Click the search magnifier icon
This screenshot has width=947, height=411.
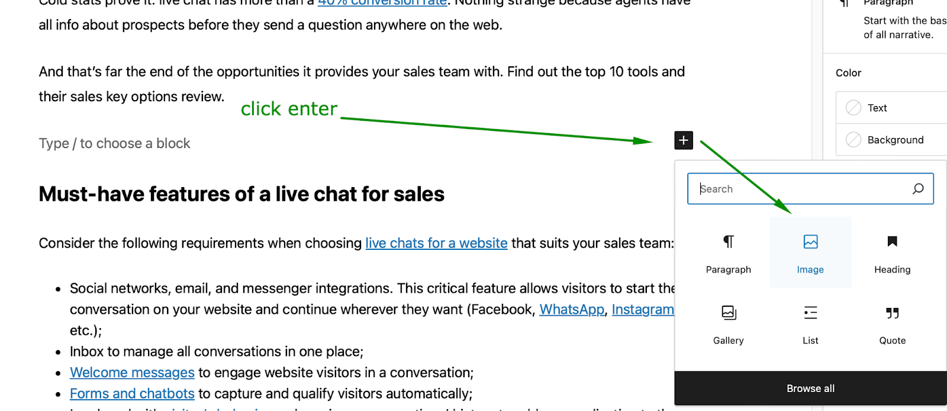coord(918,188)
